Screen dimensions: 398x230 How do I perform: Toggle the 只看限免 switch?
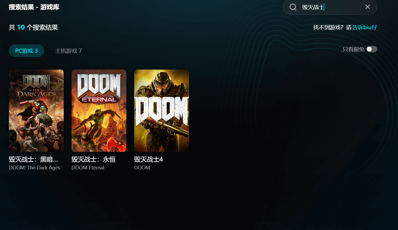click(x=372, y=49)
